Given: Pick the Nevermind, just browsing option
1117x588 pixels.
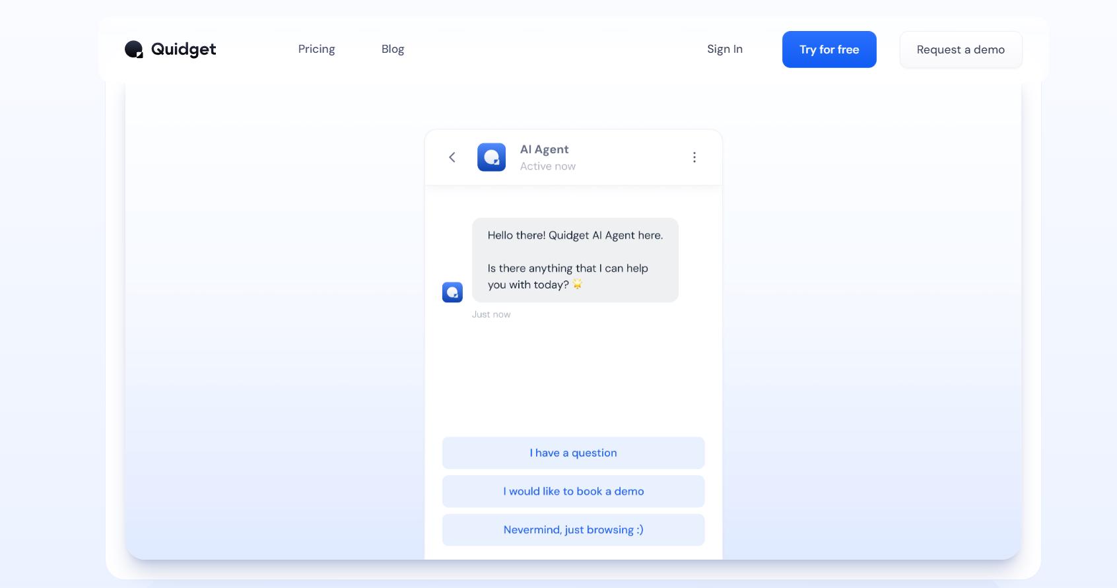Looking at the screenshot, I should (573, 530).
